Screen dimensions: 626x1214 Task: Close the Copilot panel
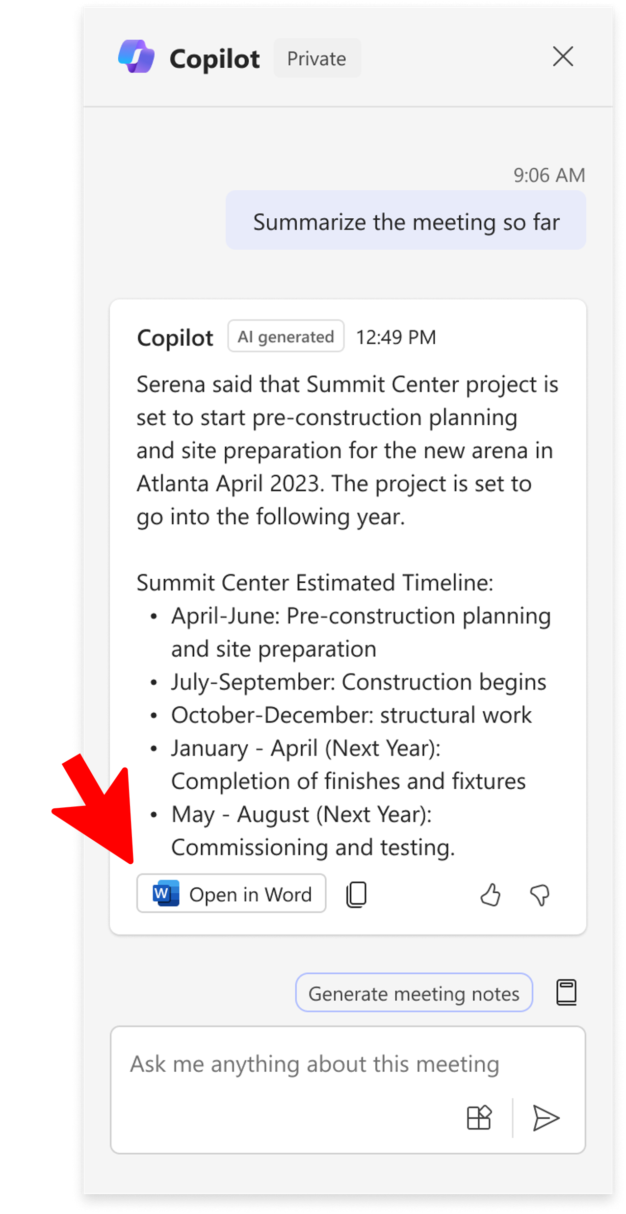[x=563, y=57]
